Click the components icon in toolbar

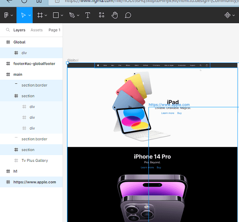227,15
